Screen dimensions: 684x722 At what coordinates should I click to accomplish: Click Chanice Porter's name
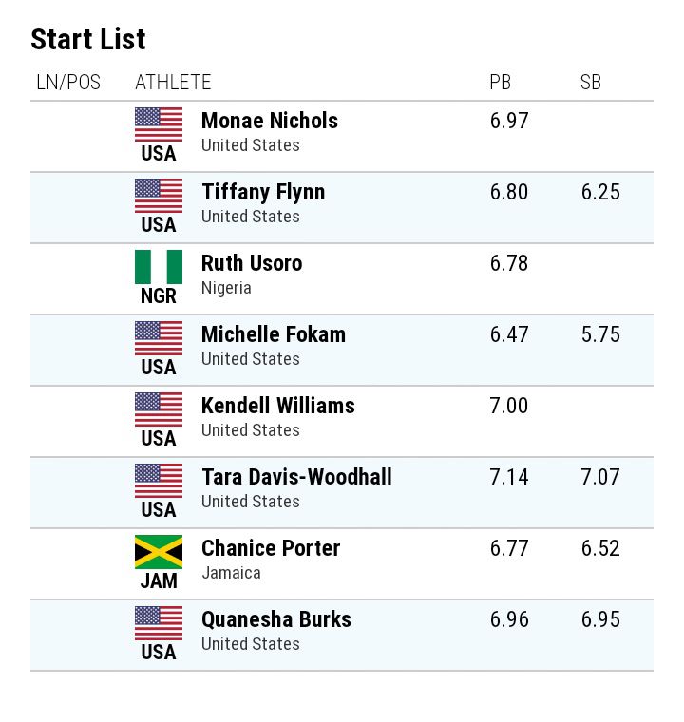(271, 548)
